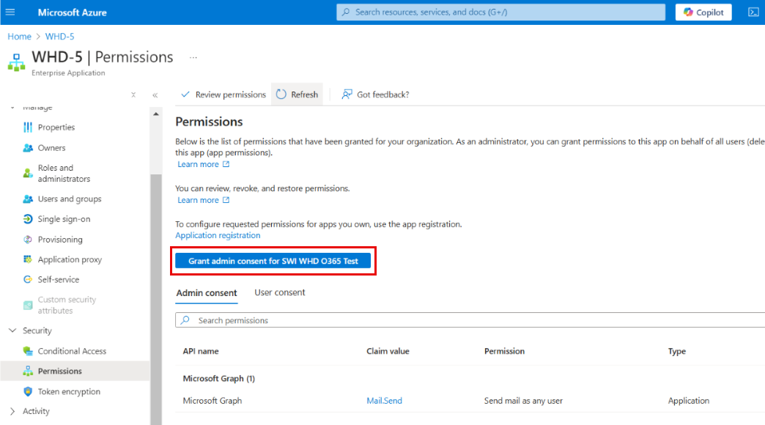Click the Copilot button

point(703,12)
